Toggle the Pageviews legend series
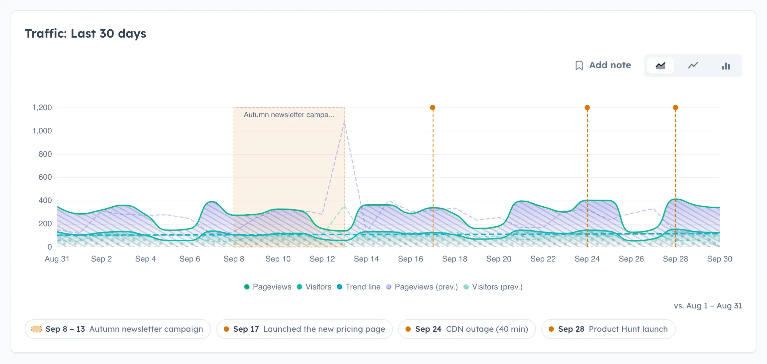The image size is (767, 364). (268, 287)
